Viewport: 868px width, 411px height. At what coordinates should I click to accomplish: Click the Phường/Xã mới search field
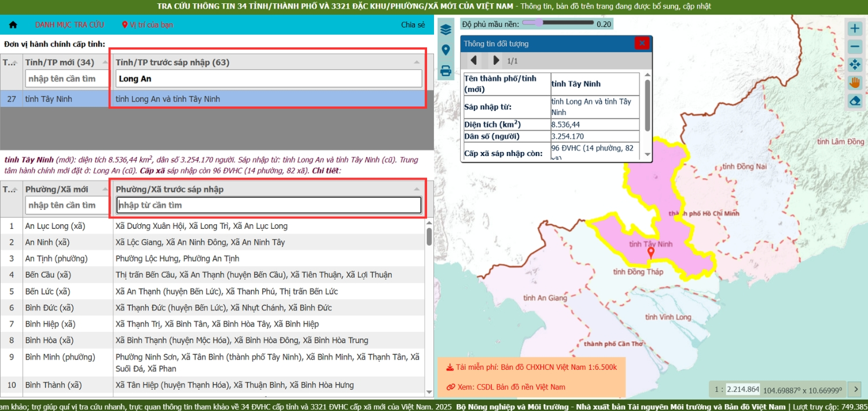(67, 205)
